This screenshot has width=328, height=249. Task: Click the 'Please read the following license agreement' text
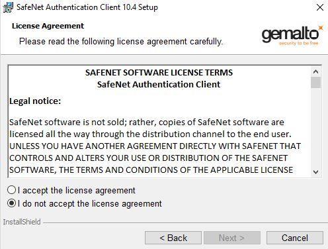[x=121, y=42]
